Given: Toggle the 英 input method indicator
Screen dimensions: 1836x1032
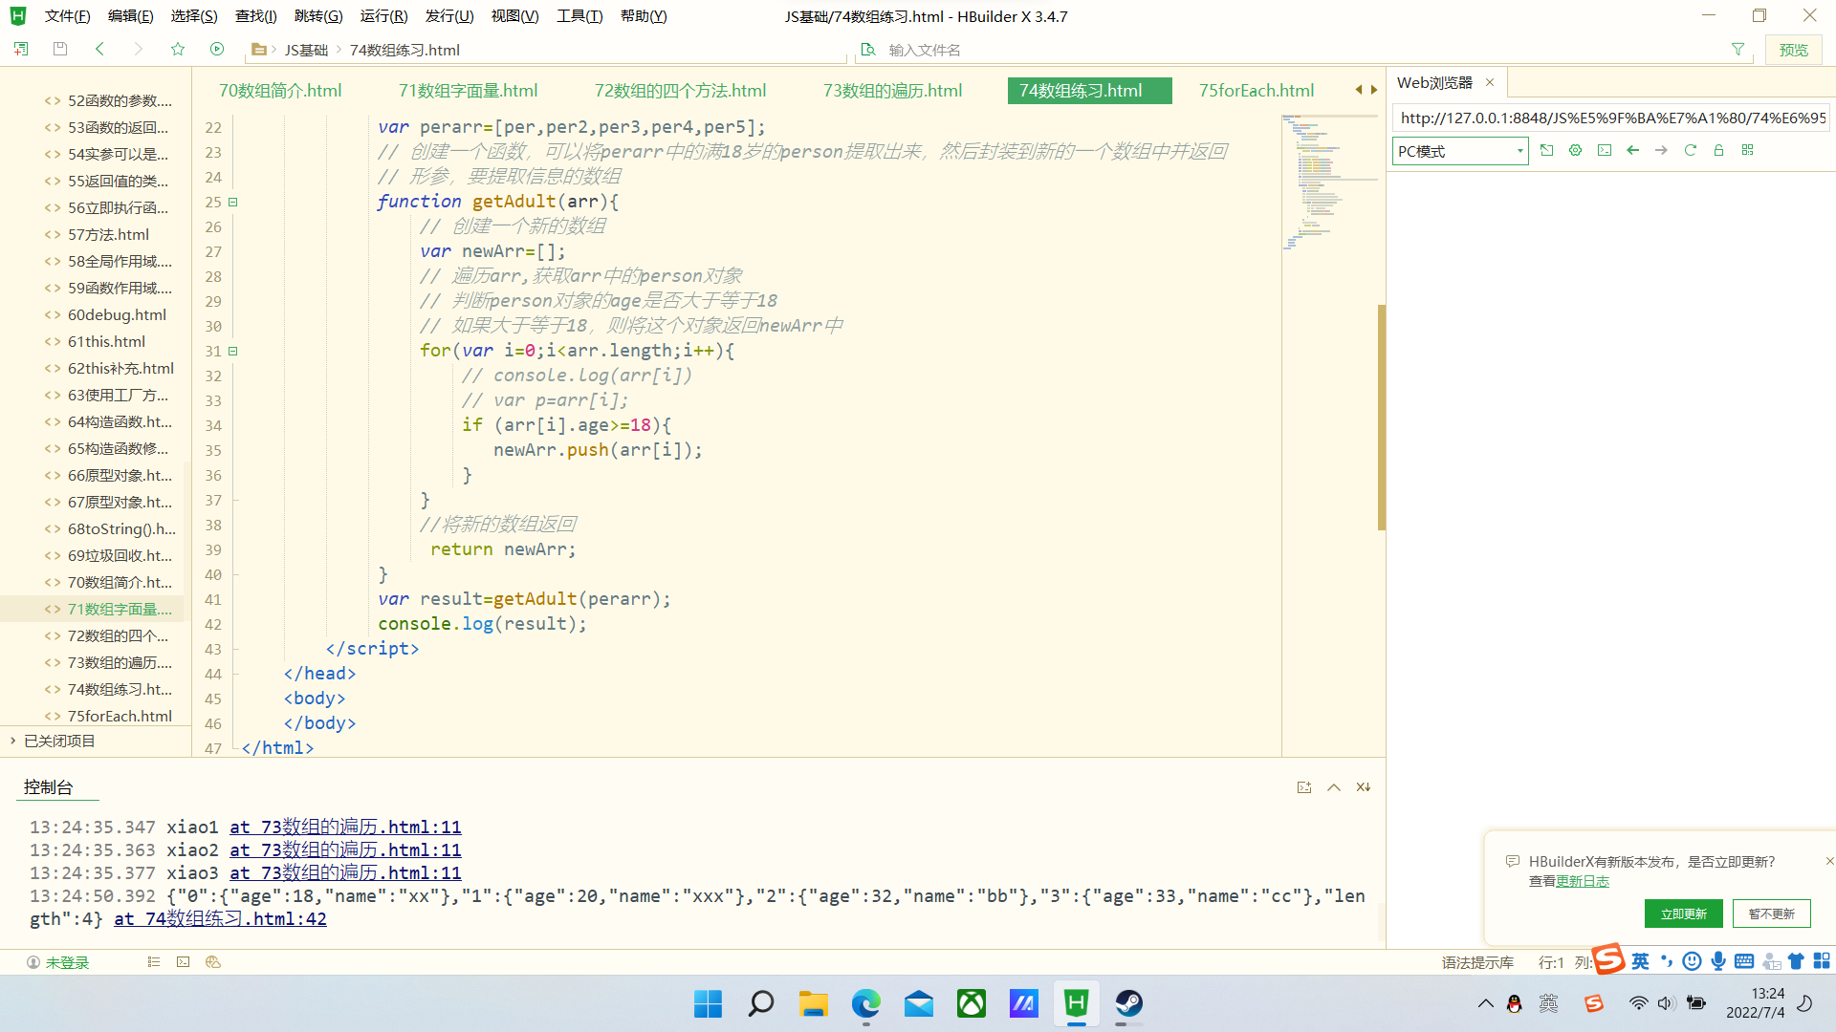Looking at the screenshot, I should 1639,961.
